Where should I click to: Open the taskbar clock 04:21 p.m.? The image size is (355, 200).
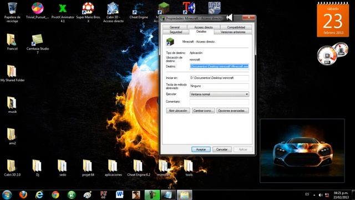point(341,195)
